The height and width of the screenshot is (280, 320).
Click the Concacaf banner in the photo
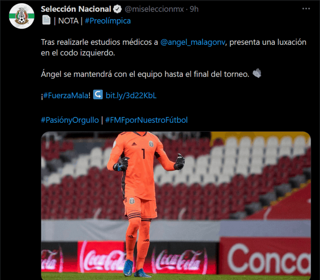265,256
